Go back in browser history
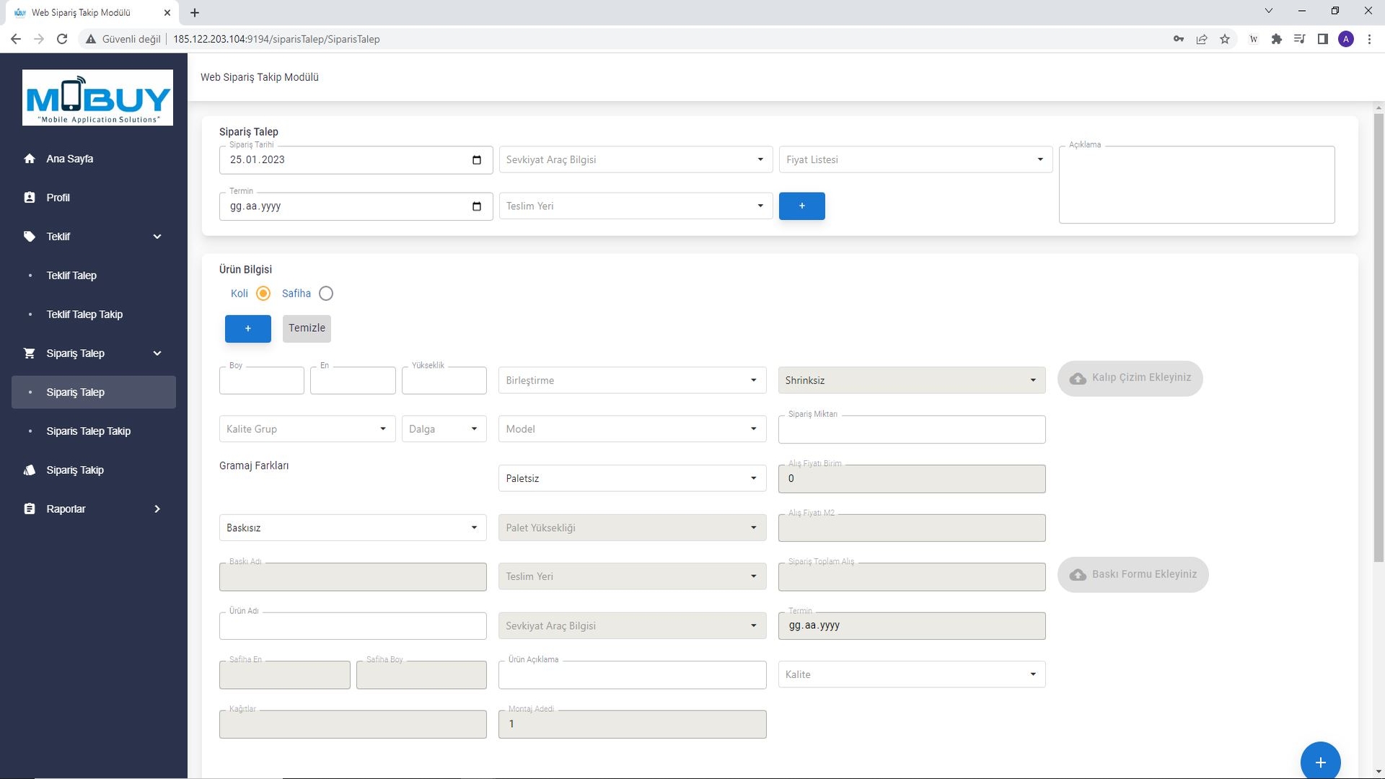Screen dimensions: 1385x779 point(16,39)
